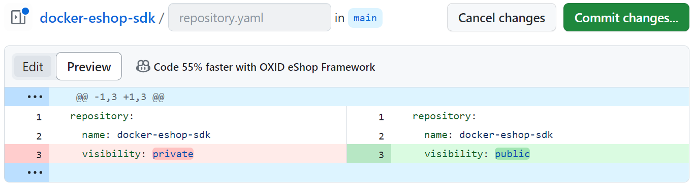The image size is (694, 186).
Task: Cancel changes to the file
Action: [x=501, y=18]
